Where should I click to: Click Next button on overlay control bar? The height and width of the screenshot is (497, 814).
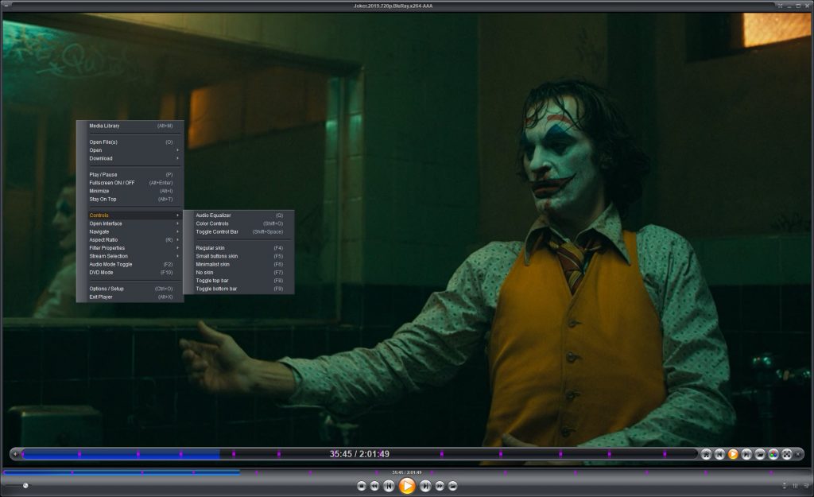pos(746,454)
